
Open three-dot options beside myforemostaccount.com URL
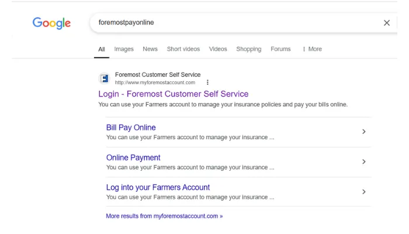click(207, 82)
